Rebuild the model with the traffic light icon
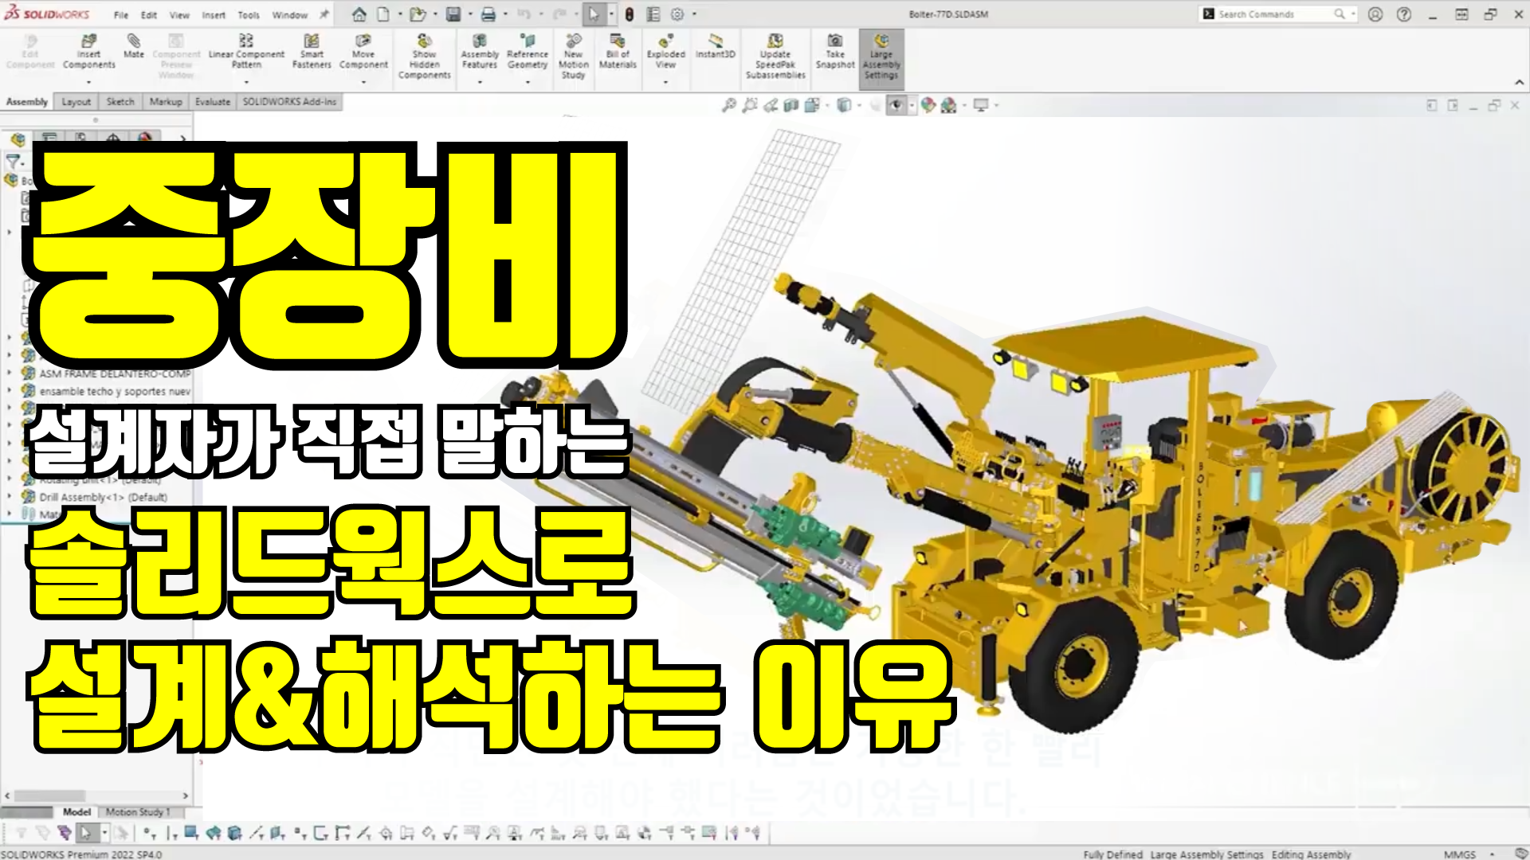The height and width of the screenshot is (860, 1530). pos(630,14)
